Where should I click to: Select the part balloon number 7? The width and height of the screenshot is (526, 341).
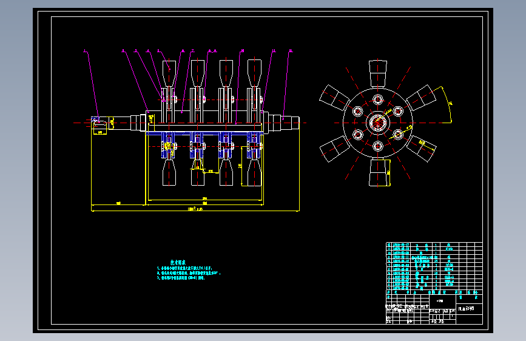pyautogui.click(x=192, y=51)
